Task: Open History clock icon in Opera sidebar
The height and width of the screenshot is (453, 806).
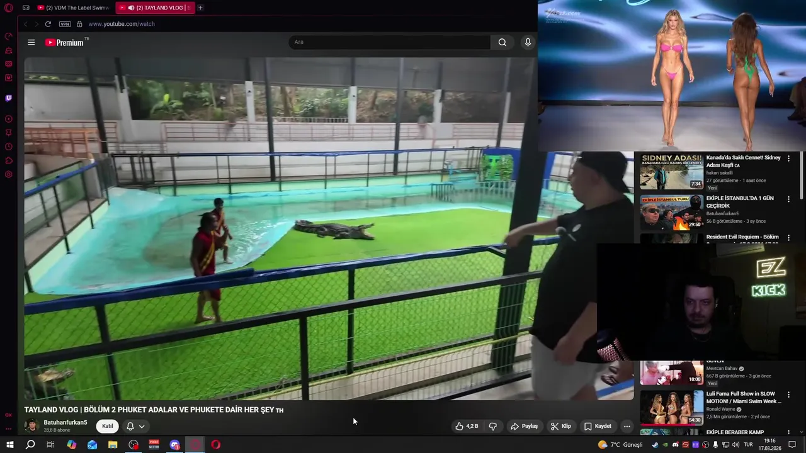Action: (x=9, y=147)
